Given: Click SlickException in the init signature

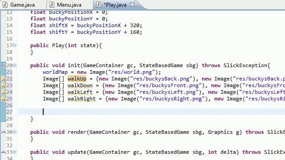Looking at the screenshot, I should pyautogui.click(x=245, y=65).
